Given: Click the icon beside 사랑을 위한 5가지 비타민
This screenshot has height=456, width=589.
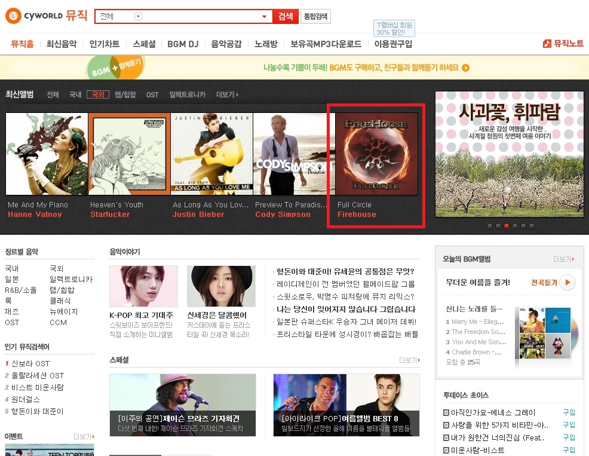Looking at the screenshot, I should pos(446,425).
